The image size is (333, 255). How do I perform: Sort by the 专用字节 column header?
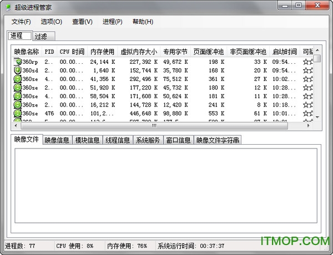175,52
